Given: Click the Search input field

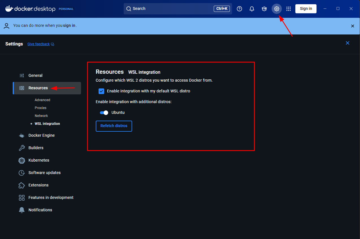Looking at the screenshot, I should (x=169, y=9).
